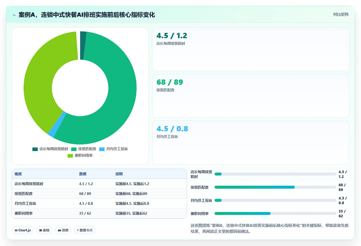Click the lightning icon beside the title
This screenshot has width=361, height=246.
[14, 15]
